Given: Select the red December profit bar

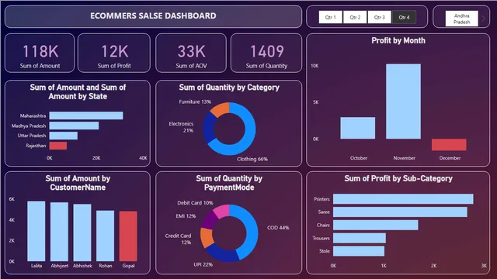Looking at the screenshot, I should (x=449, y=145).
